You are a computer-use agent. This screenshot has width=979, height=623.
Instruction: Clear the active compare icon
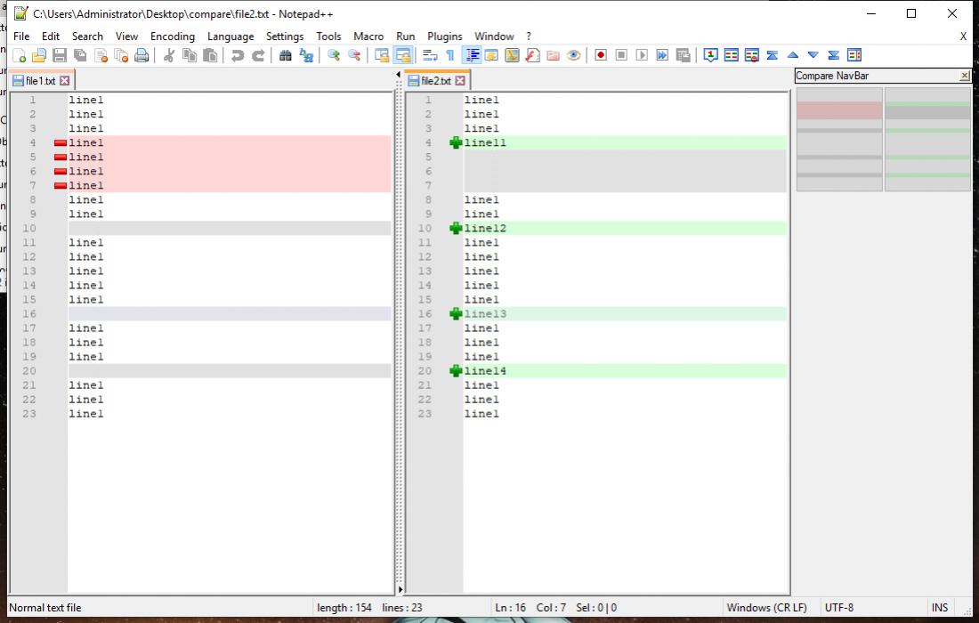click(x=752, y=55)
